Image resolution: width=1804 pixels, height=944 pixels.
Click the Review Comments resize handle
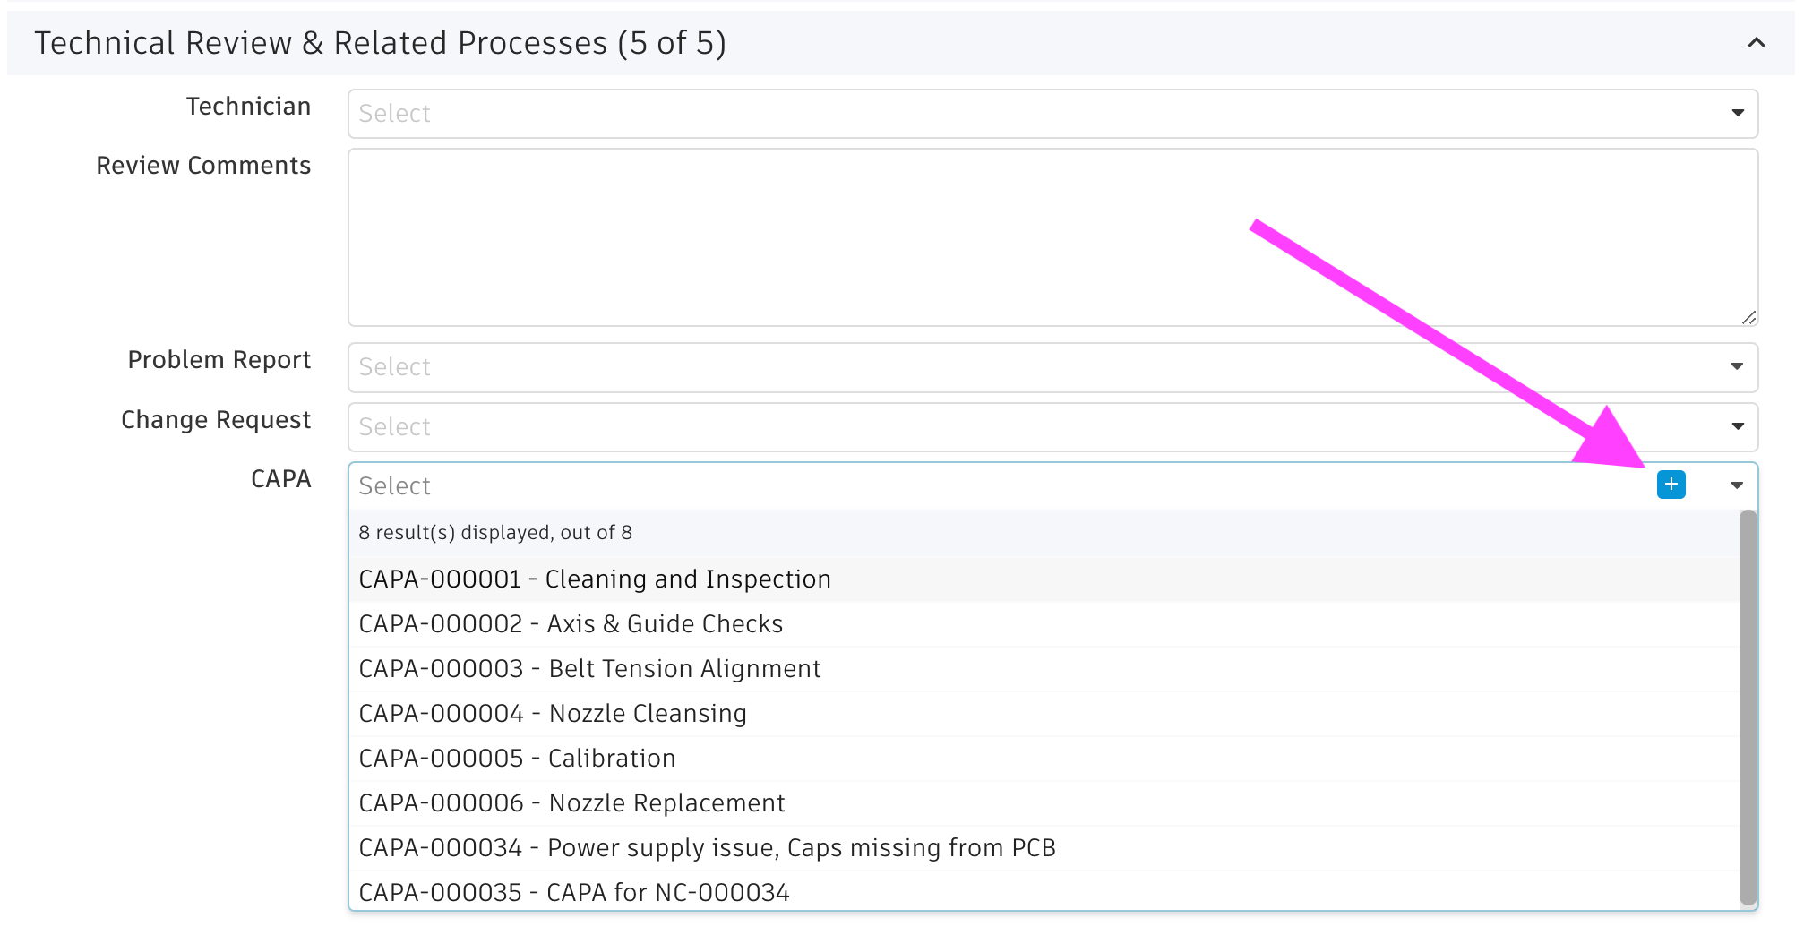click(x=1748, y=317)
